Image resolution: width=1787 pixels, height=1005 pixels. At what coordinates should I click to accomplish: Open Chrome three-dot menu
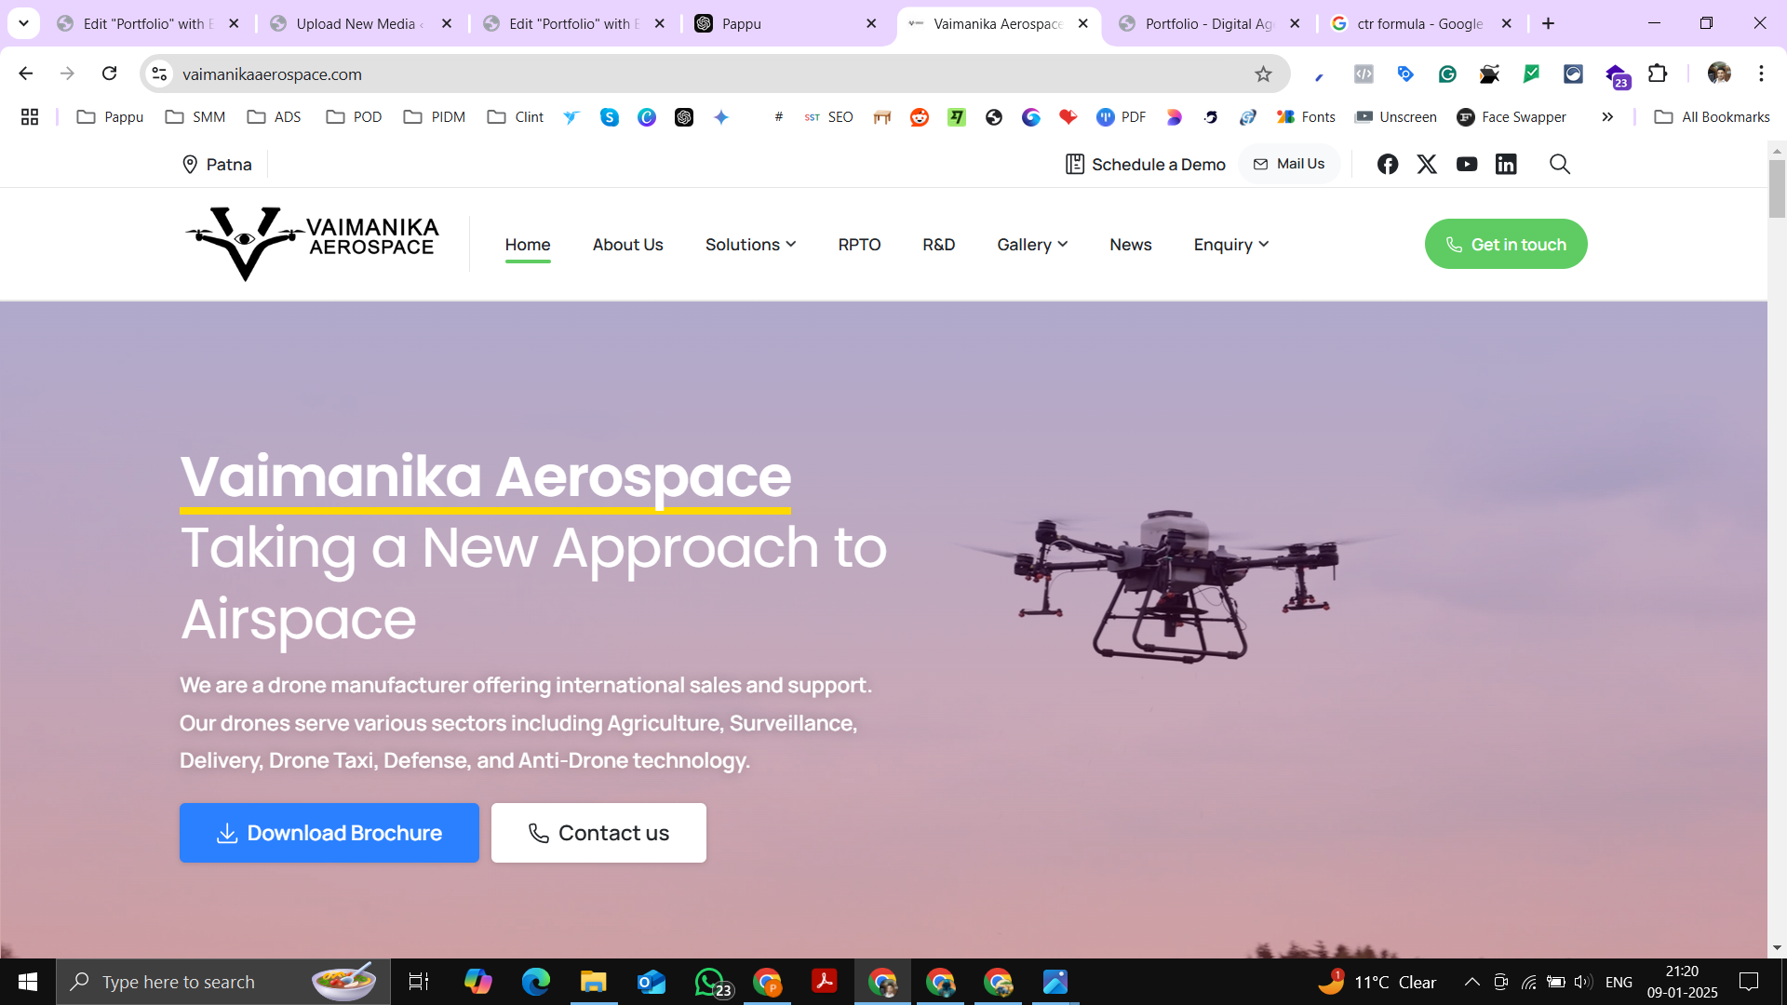pyautogui.click(x=1761, y=74)
